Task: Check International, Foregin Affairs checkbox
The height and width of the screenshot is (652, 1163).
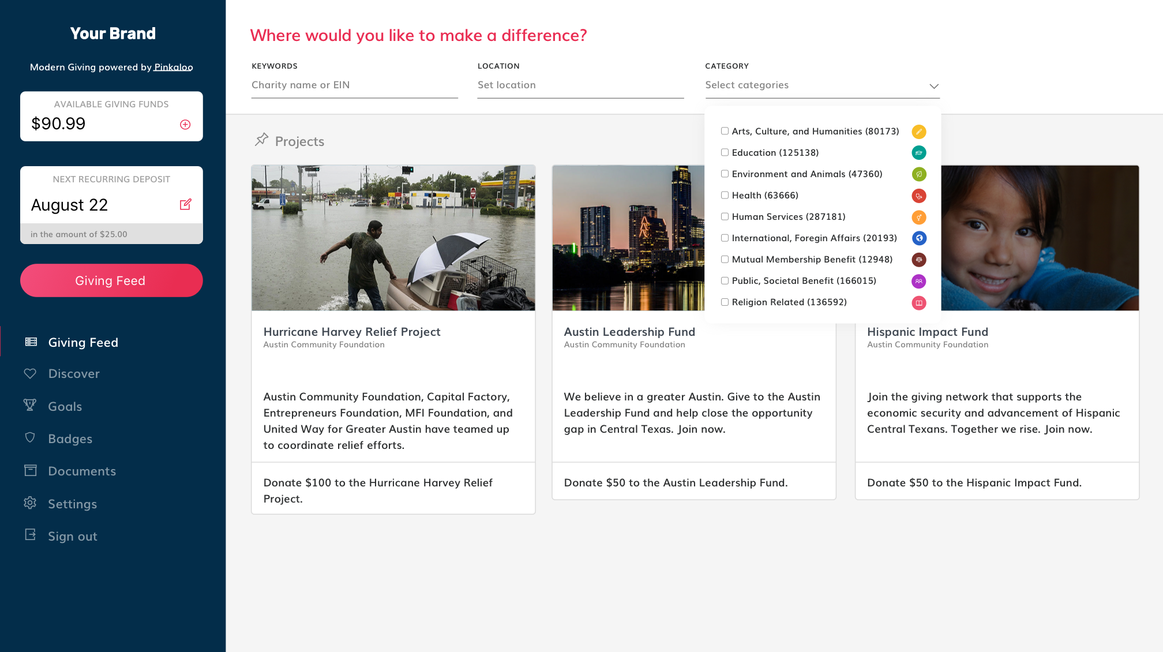Action: 725,238
